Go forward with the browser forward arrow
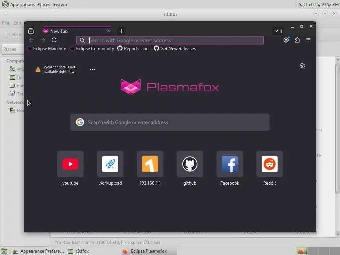 (x=43, y=40)
